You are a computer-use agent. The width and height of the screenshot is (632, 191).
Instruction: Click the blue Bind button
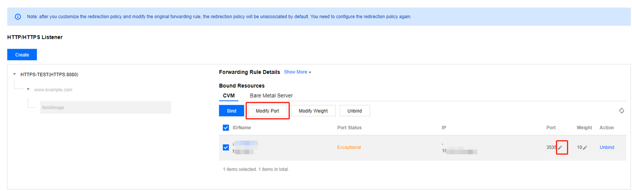(232, 111)
